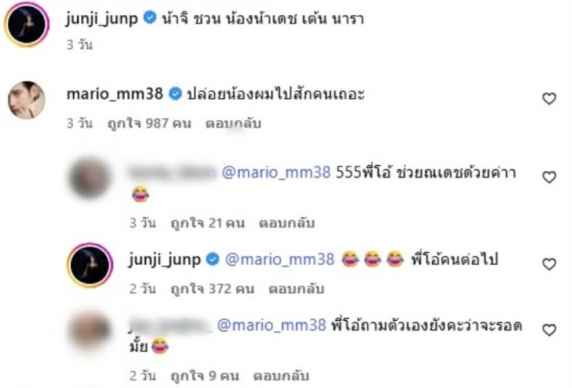Reply (ตอบกลับ) to junji_junp's comment
Image resolution: width=572 pixels, height=388 pixels.
[296, 289]
